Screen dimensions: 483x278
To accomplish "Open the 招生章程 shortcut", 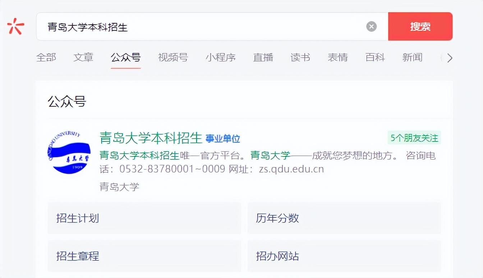I will (x=144, y=256).
